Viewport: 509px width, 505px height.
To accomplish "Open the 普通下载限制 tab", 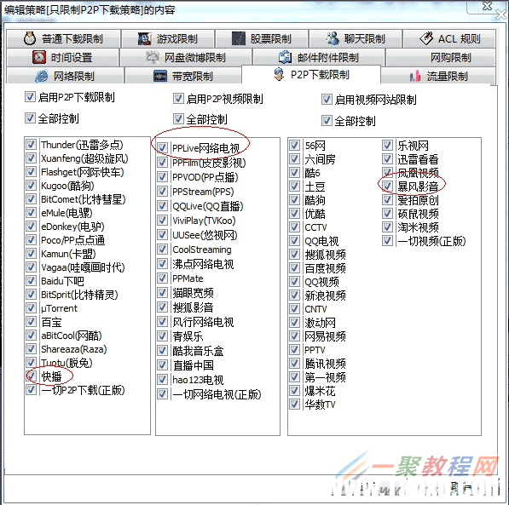I will tap(63, 38).
